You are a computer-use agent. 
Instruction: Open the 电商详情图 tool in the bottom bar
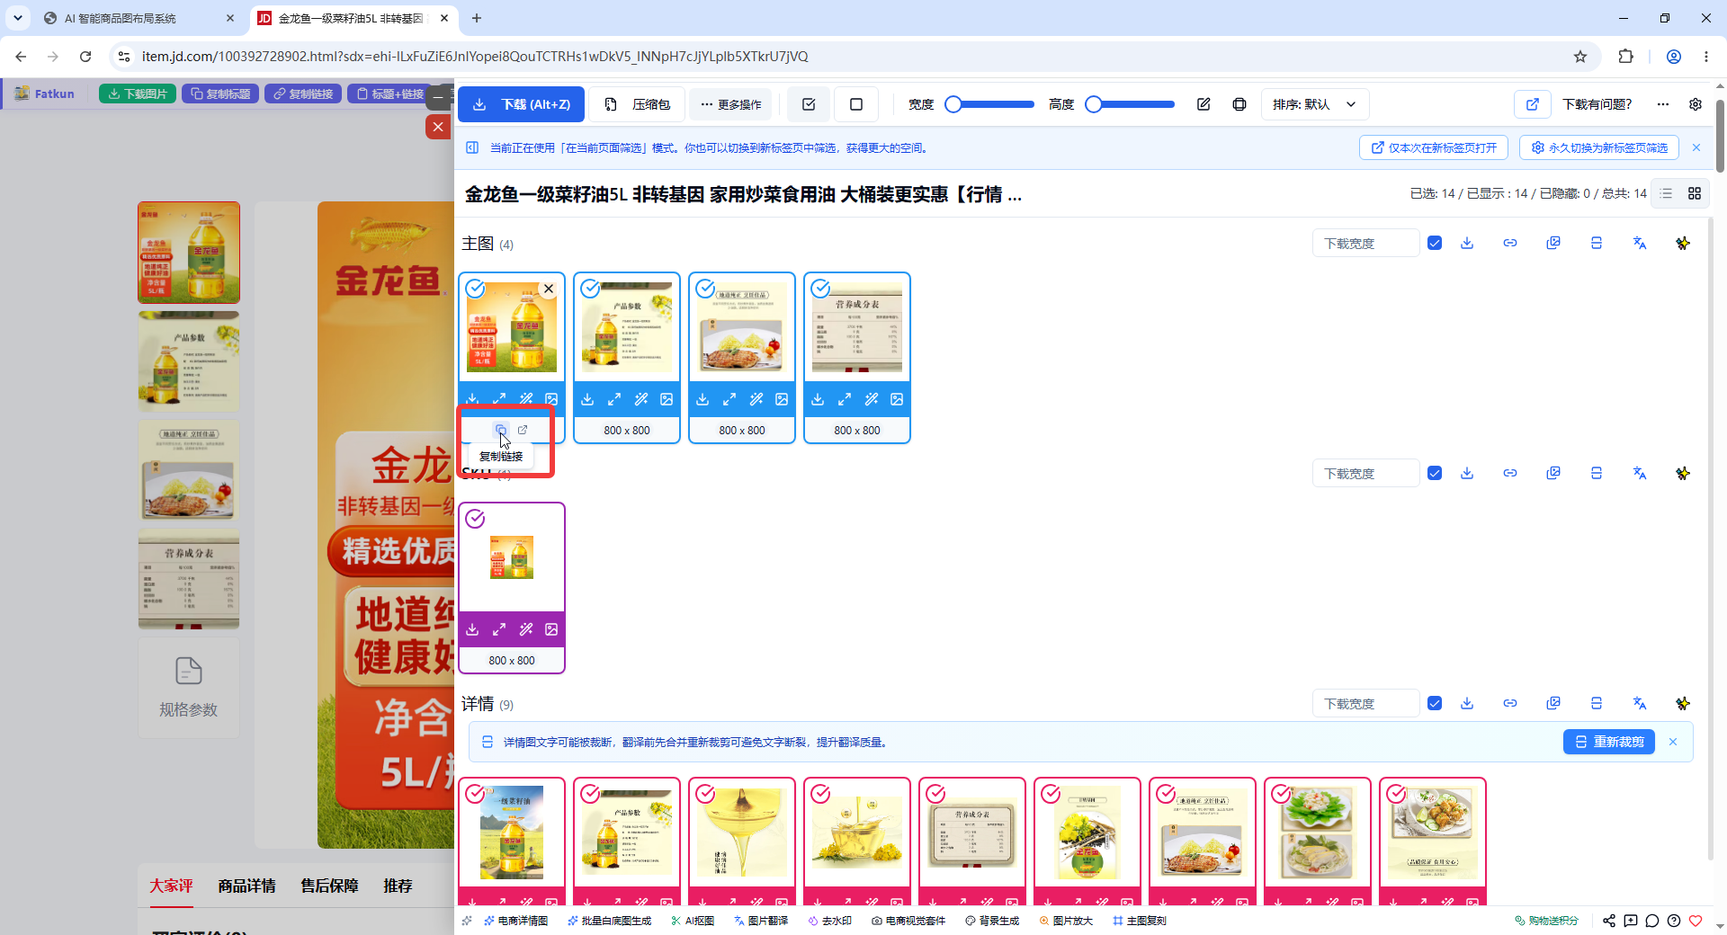pyautogui.click(x=516, y=921)
